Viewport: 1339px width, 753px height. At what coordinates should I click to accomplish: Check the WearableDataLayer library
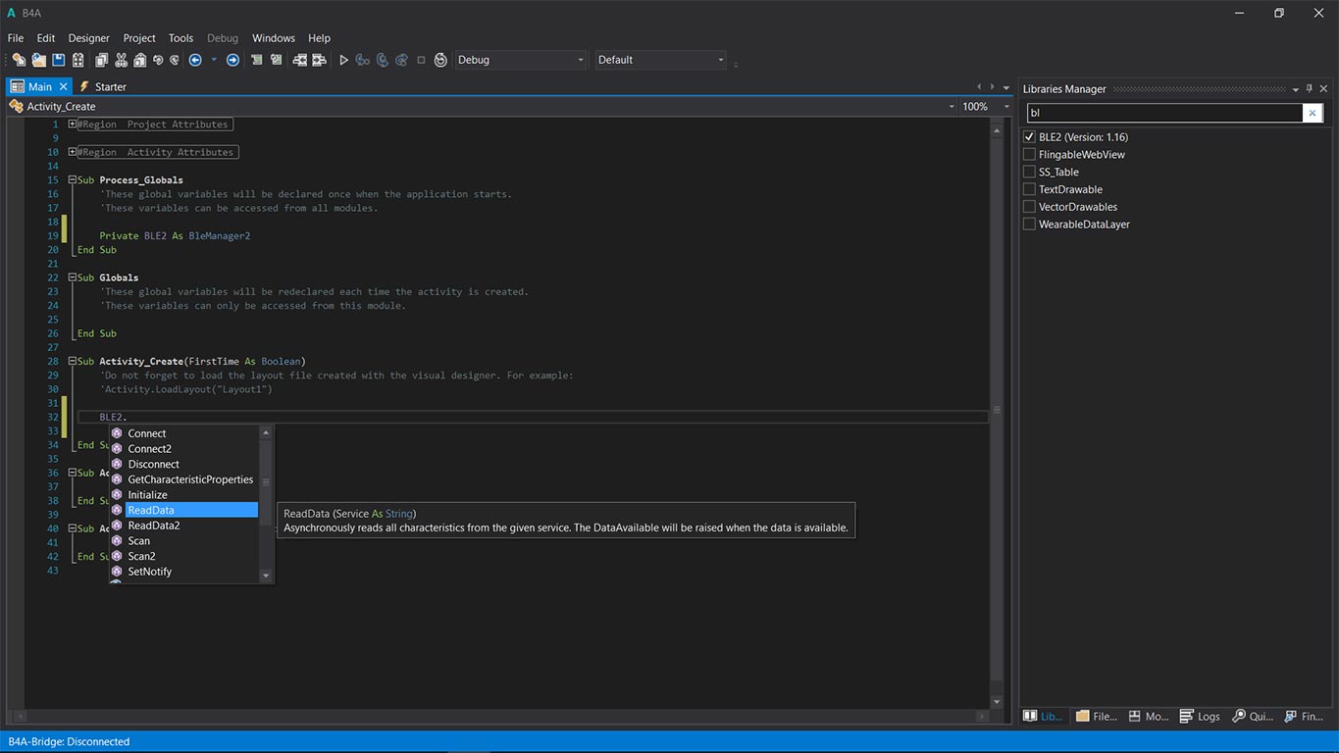1029,225
